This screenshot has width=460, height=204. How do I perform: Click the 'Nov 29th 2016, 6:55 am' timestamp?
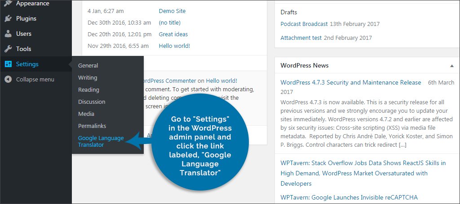(x=118, y=46)
